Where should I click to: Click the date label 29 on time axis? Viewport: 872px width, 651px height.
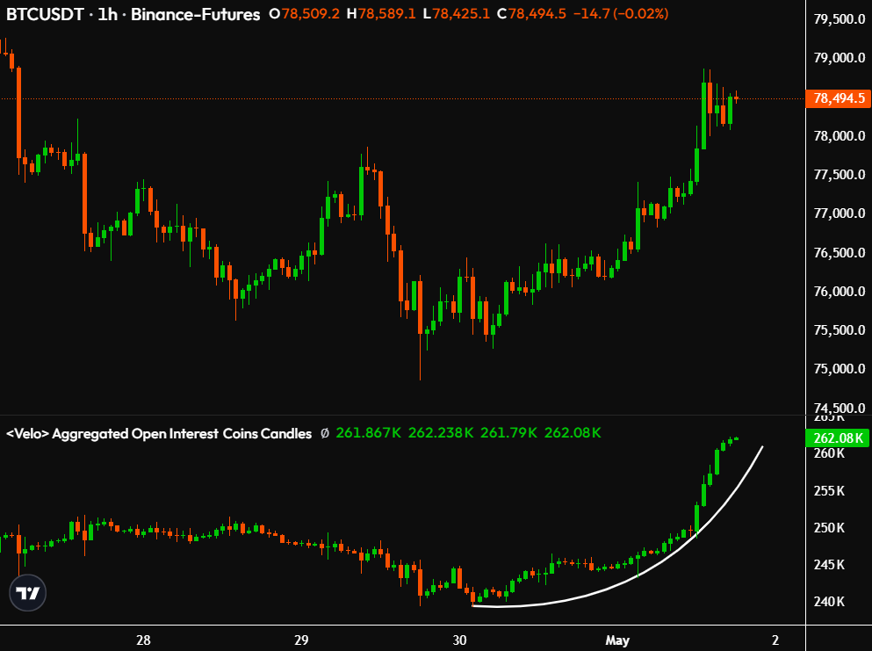(x=301, y=640)
